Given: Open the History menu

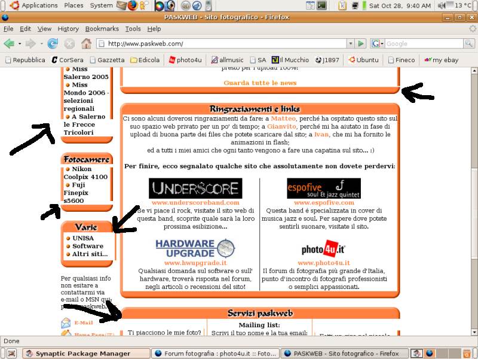Looking at the screenshot, I should pyautogui.click(x=68, y=29).
